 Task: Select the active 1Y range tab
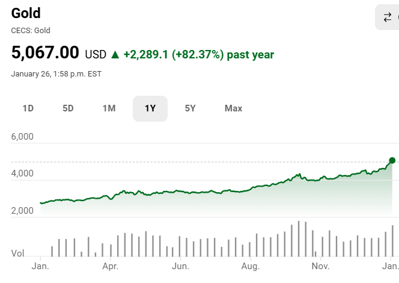(x=150, y=108)
